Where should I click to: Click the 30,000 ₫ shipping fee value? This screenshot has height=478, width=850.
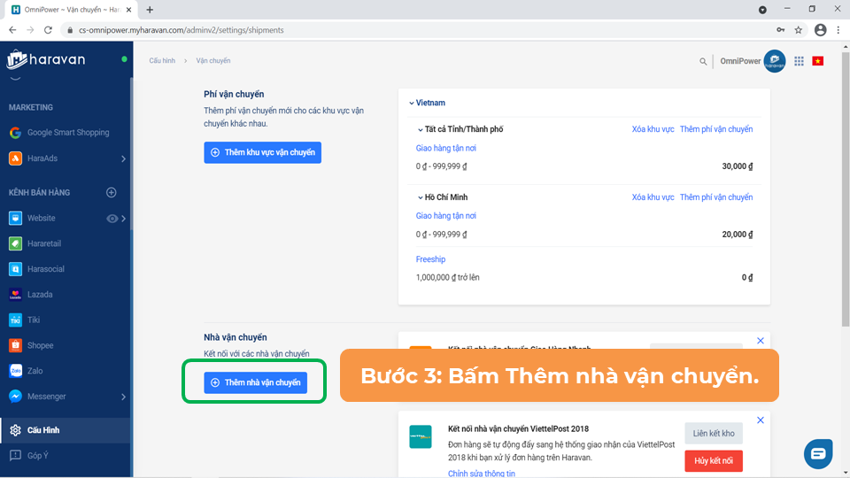738,166
